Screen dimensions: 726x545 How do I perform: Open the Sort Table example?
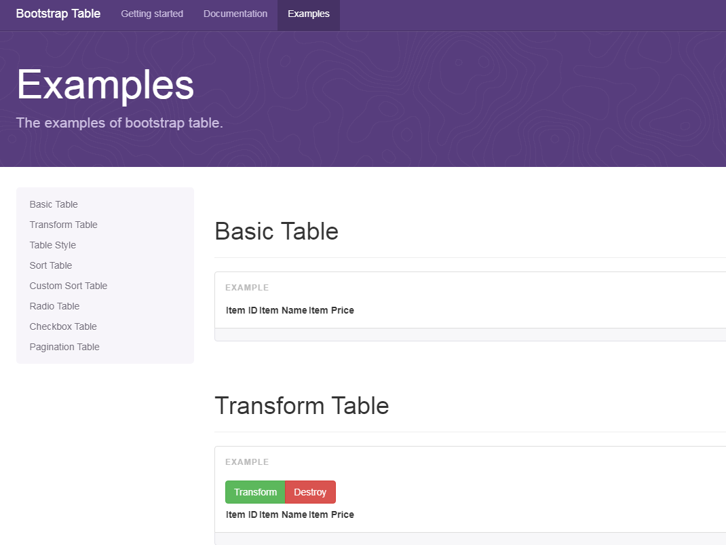point(50,265)
